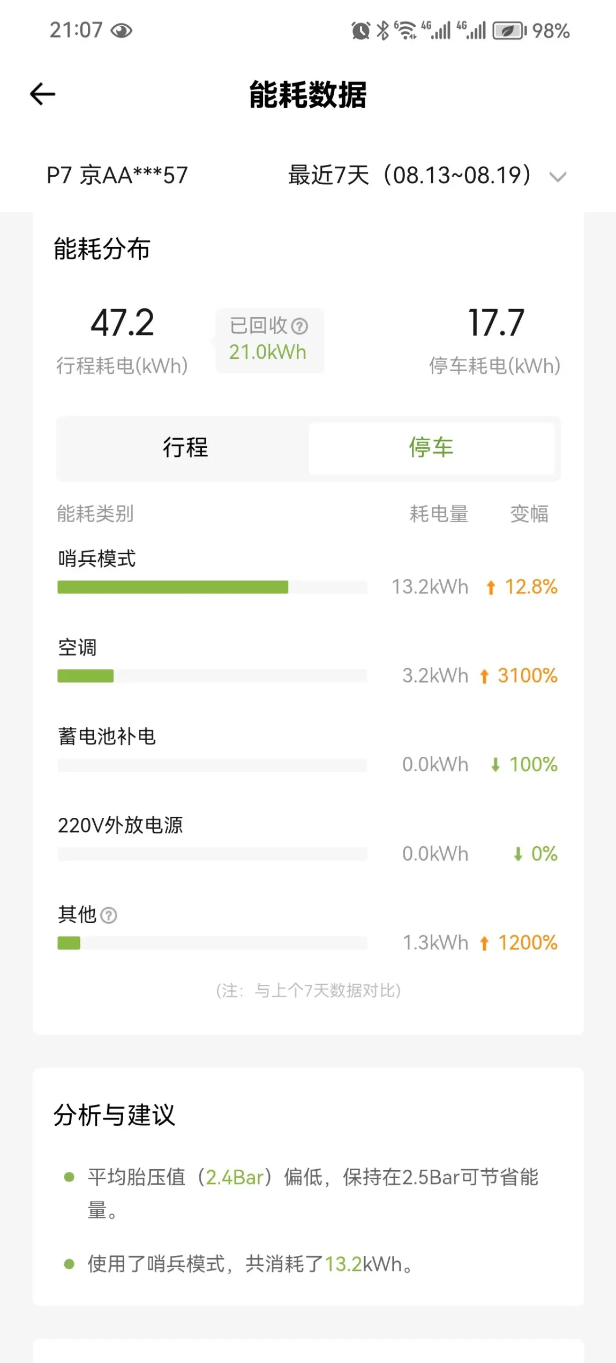This screenshot has width=616, height=1363.
Task: Tap the 2.4Bar tire pressure value
Action: point(235,1178)
